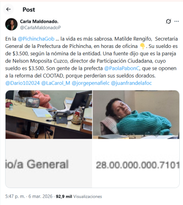Follow the @PichinchaGob mention link
Screen dimensions: 183x205
click(x=36, y=39)
